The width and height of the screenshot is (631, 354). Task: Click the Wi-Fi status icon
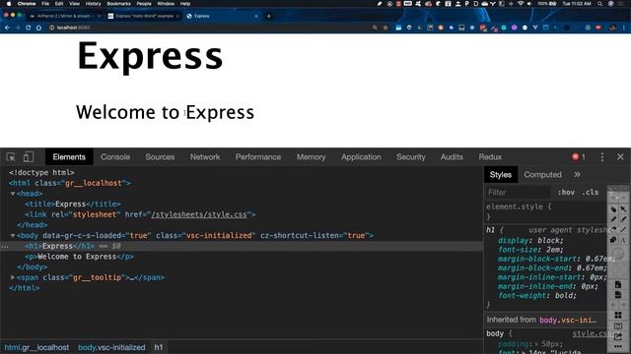[521, 4]
